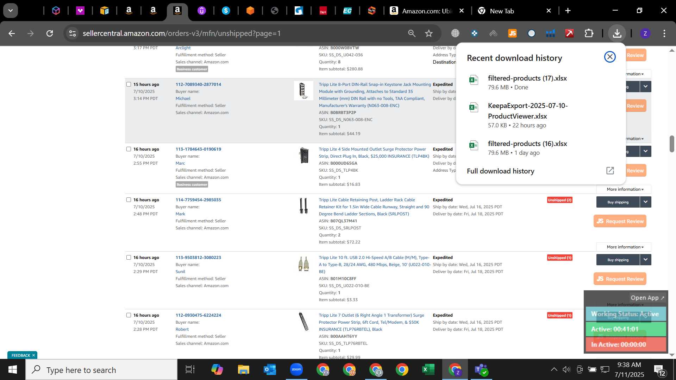Buy shipping for order 113-9503812-3080223
The height and width of the screenshot is (380, 676).
pyautogui.click(x=618, y=260)
